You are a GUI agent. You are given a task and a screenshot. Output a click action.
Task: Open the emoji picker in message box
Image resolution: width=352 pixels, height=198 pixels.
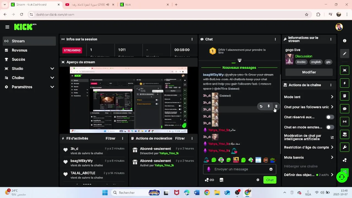tap(271, 169)
